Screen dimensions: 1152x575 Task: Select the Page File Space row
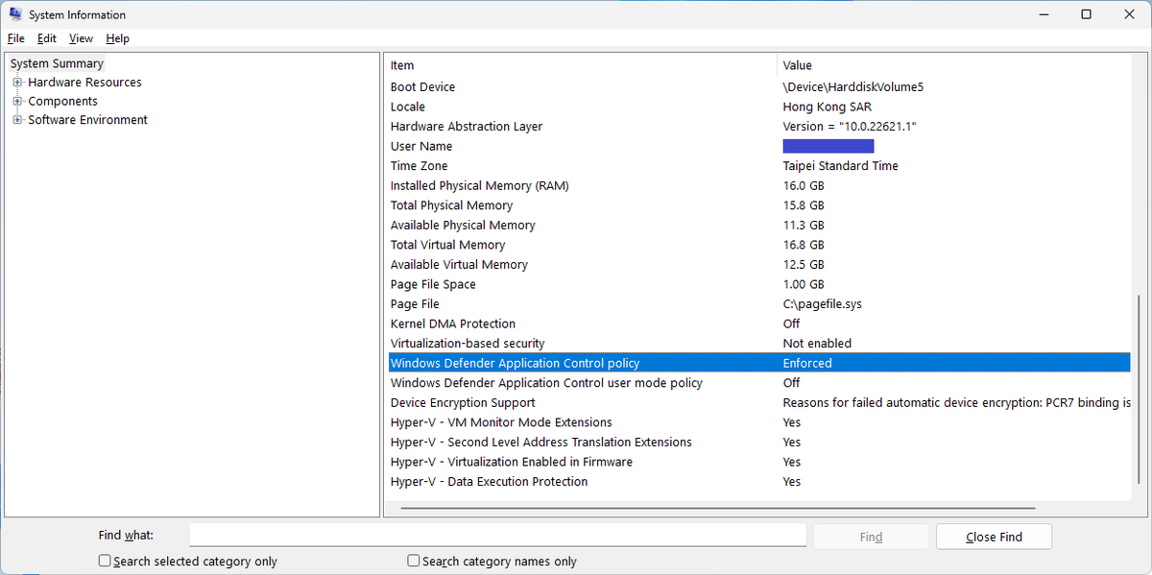758,284
